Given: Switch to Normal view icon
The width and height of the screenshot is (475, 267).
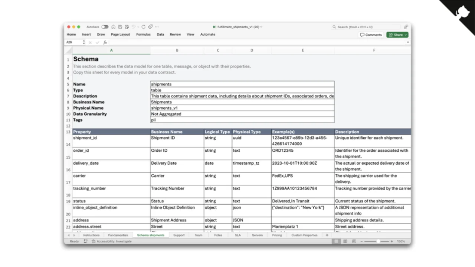Looking at the screenshot, I should pyautogui.click(x=336, y=241).
